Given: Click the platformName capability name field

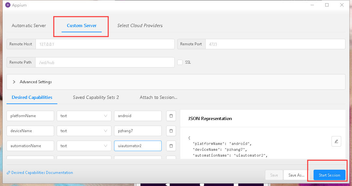Looking at the screenshot, I should (30, 116).
